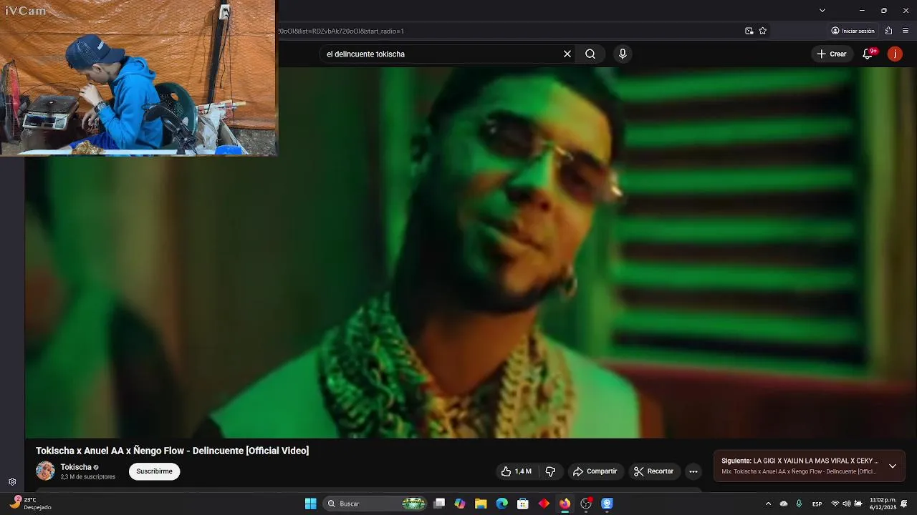This screenshot has width=917, height=515.
Task: Click the taskbar Buscar search box
Action: [376, 504]
